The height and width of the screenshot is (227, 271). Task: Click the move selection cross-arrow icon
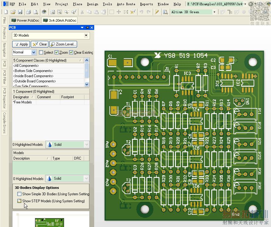(x=119, y=12)
